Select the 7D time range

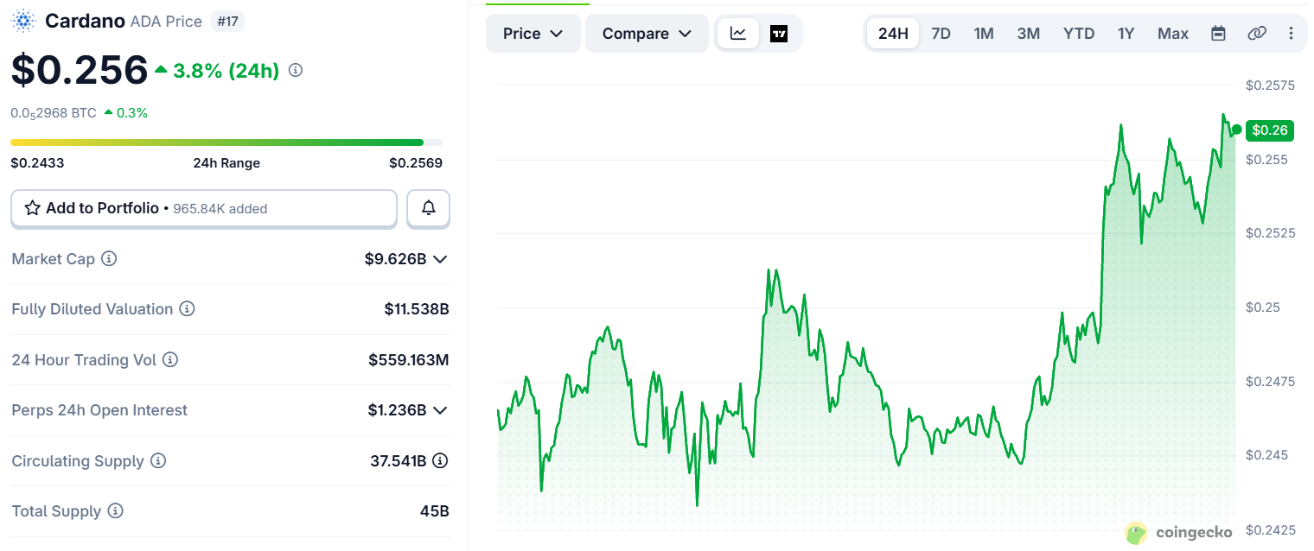pos(941,34)
